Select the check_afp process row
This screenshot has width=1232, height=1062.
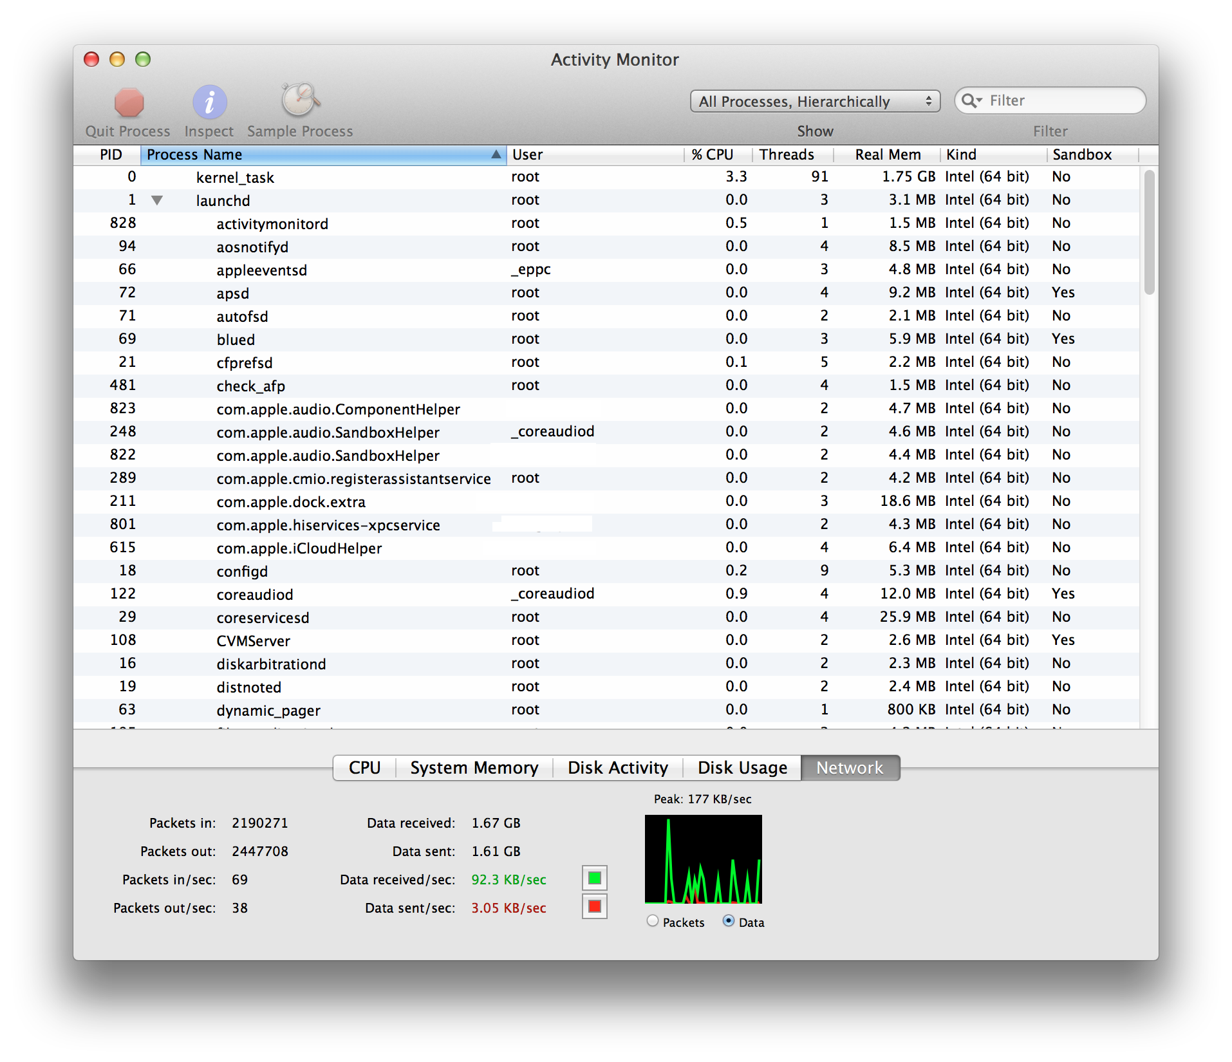point(606,386)
